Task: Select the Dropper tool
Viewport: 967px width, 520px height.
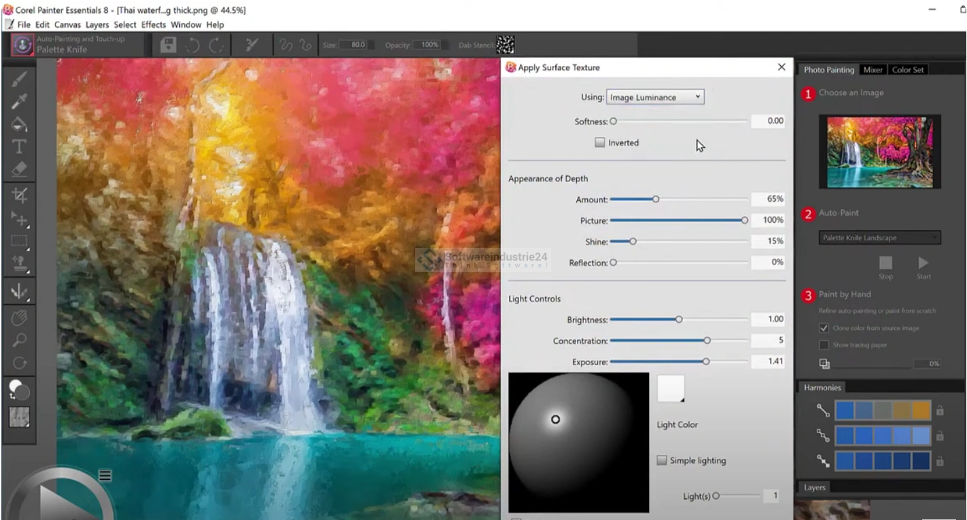Action: (19, 102)
